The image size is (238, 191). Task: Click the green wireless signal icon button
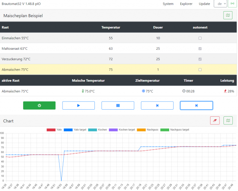point(232,4)
